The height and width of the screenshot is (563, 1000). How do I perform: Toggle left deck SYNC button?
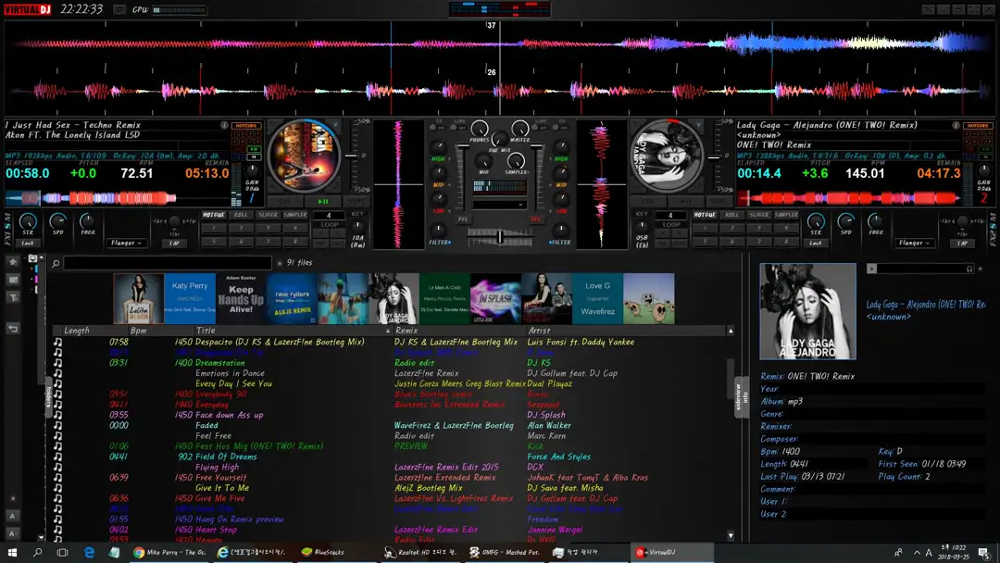pos(356,202)
